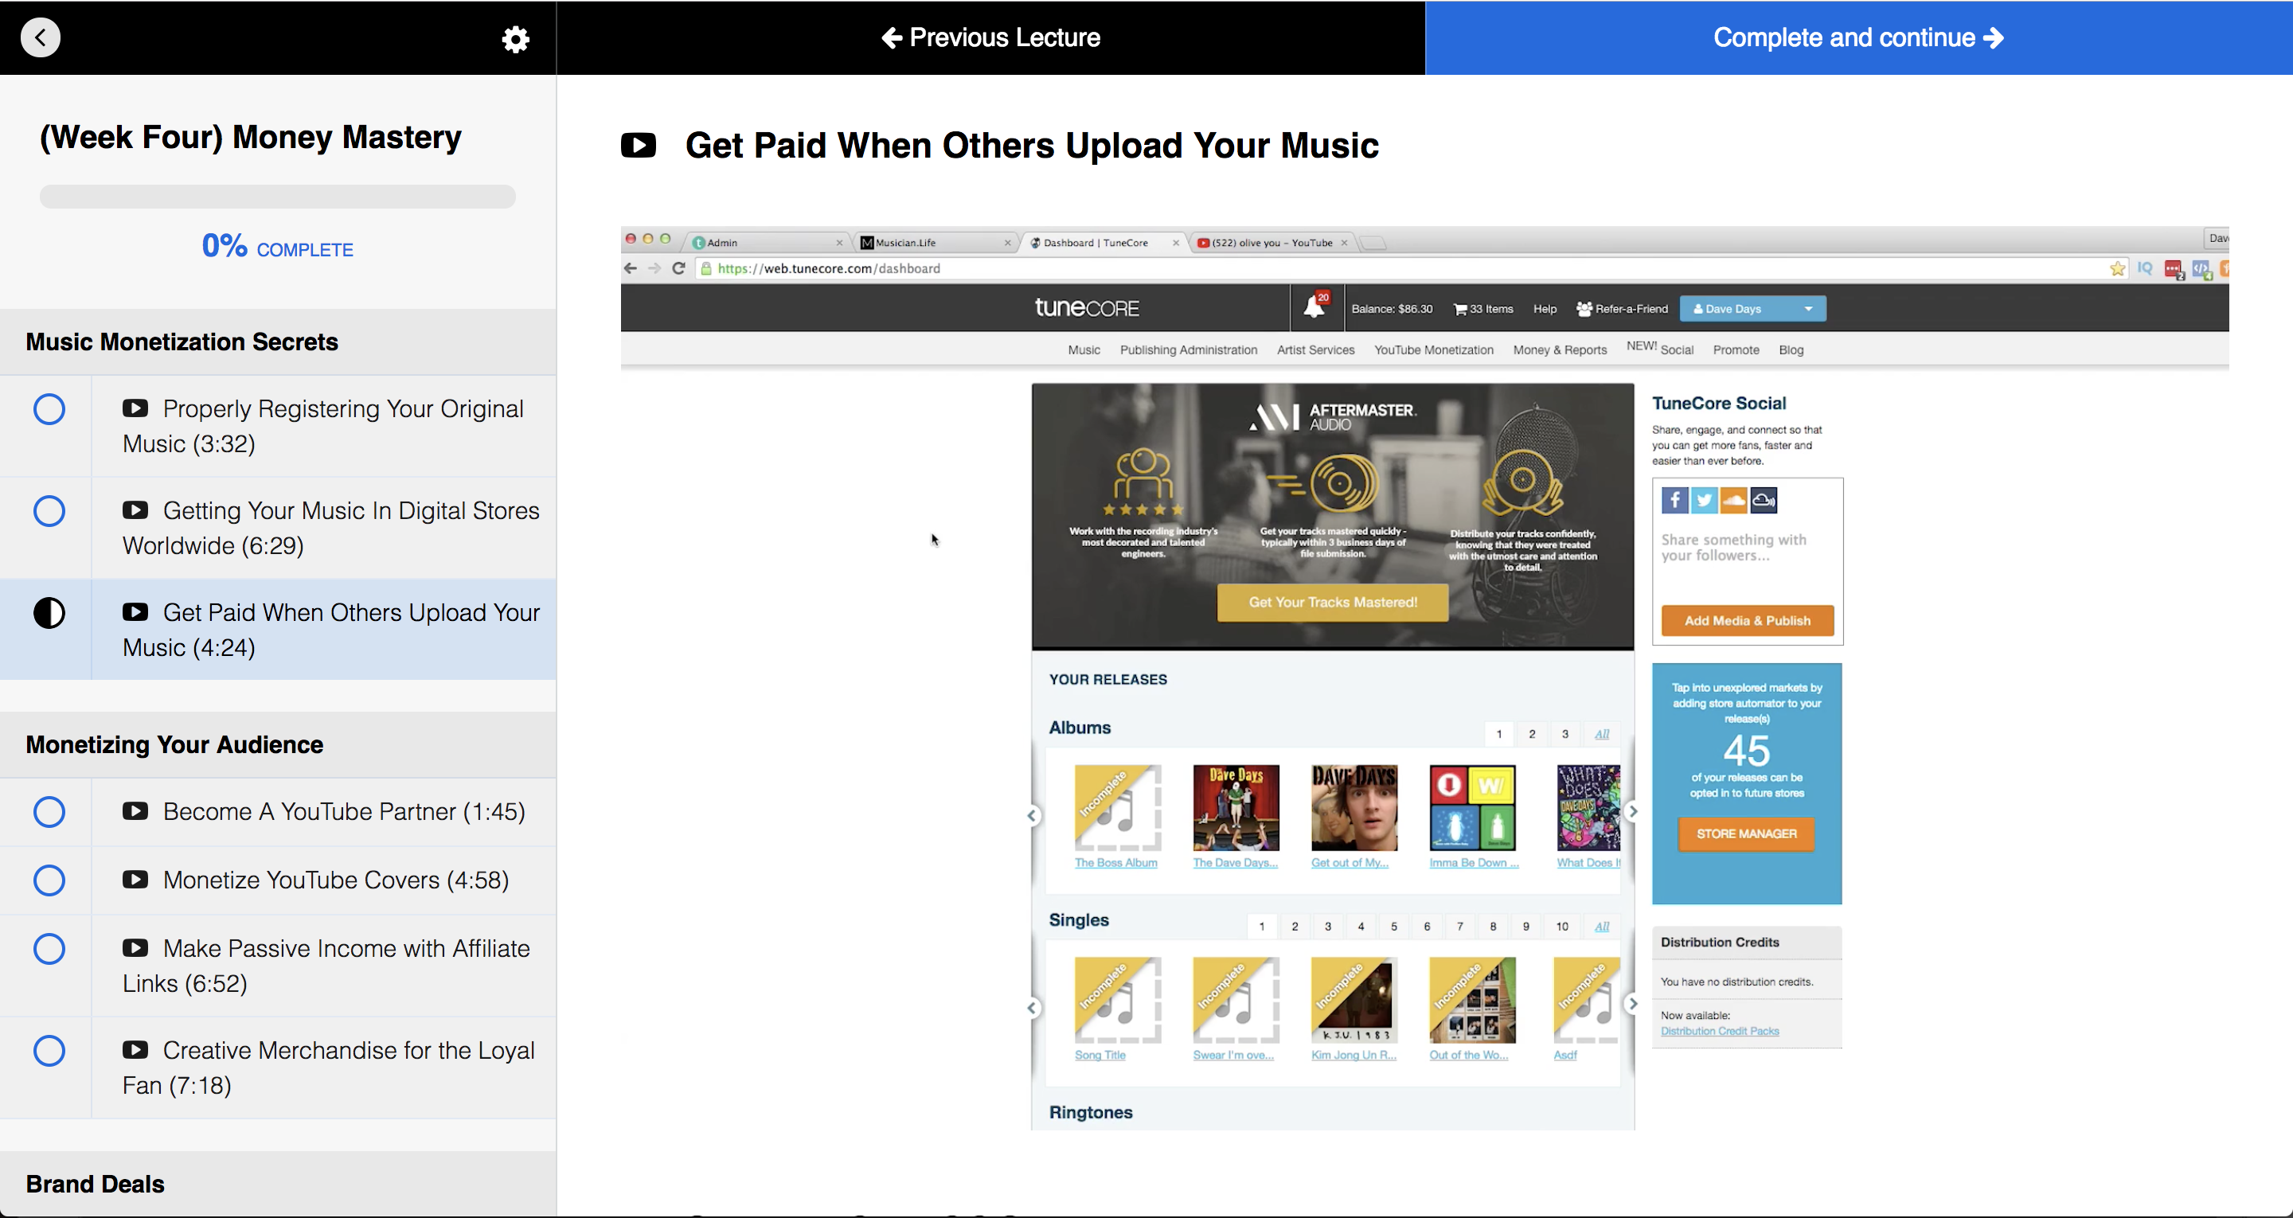
Task: Click Add Media & Publish button
Action: (1747, 621)
